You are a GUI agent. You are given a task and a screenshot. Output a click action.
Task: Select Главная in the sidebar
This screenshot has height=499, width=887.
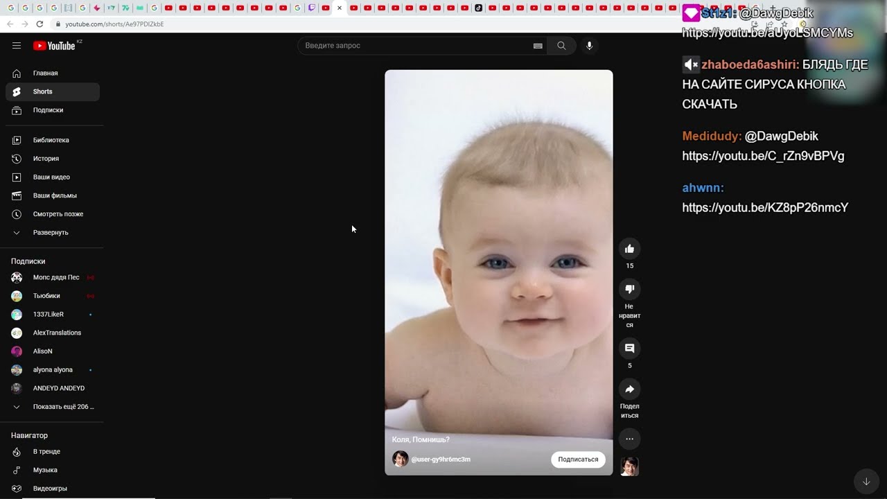click(x=53, y=73)
